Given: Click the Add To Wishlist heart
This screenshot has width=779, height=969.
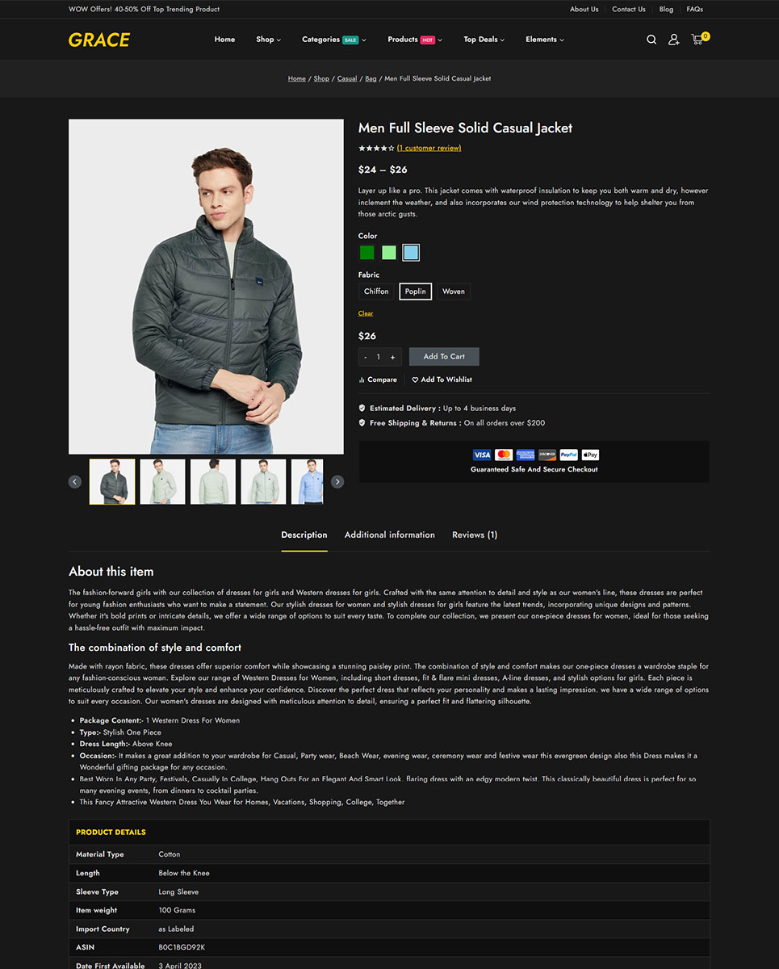Looking at the screenshot, I should coord(415,380).
